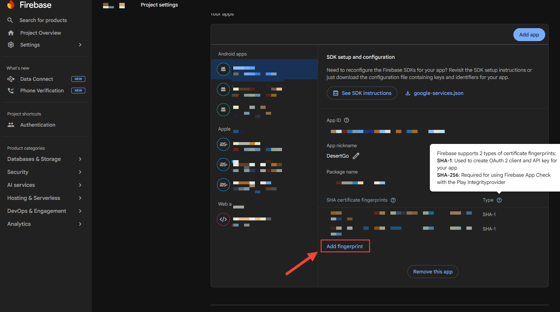
Task: Click See SDK instructions button
Action: coord(362,93)
